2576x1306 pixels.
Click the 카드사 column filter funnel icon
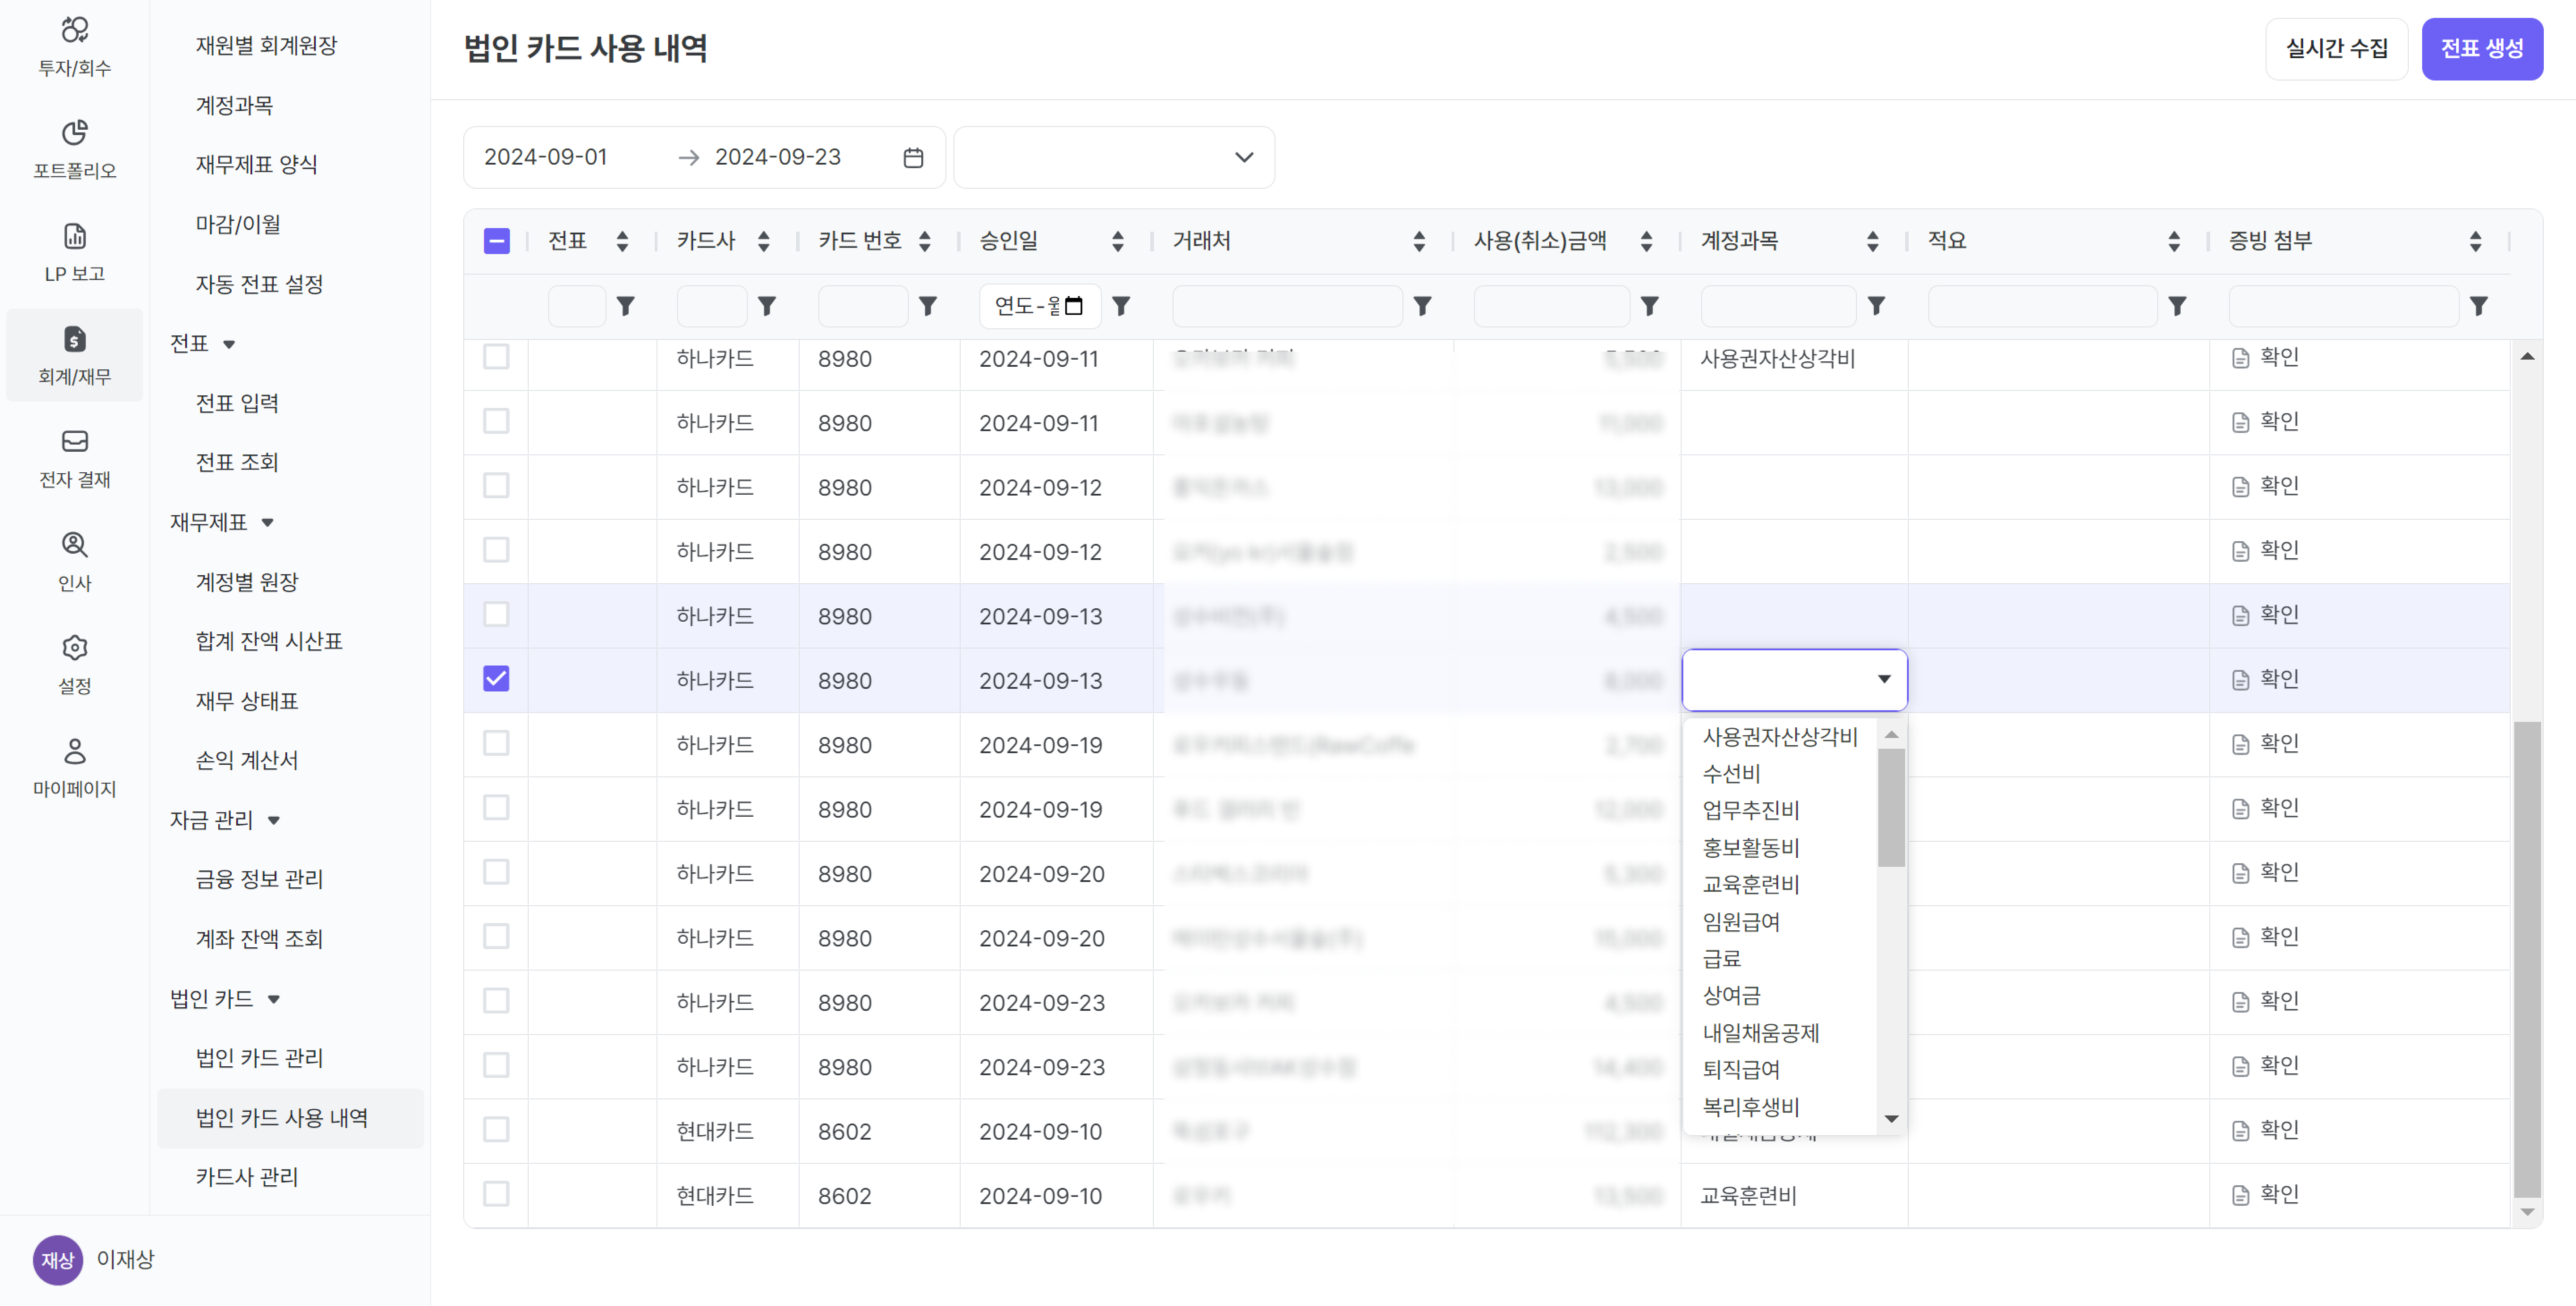pyautogui.click(x=767, y=306)
